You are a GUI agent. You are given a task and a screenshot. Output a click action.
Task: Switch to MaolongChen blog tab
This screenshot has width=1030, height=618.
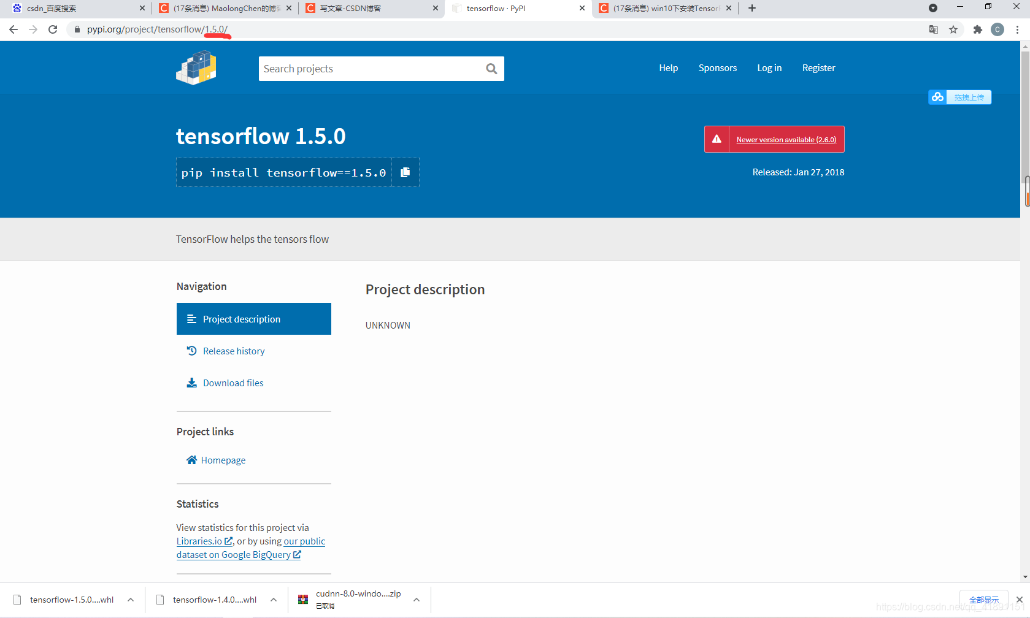225,8
